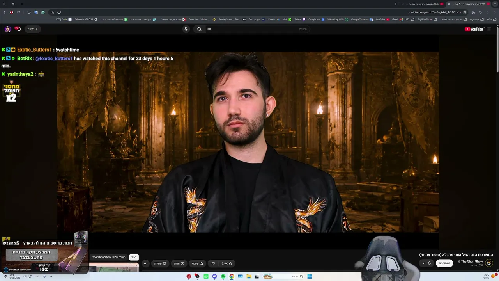The height and width of the screenshot is (281, 499).
Task: Open The Shon Show channel name link
Action: [471, 261]
